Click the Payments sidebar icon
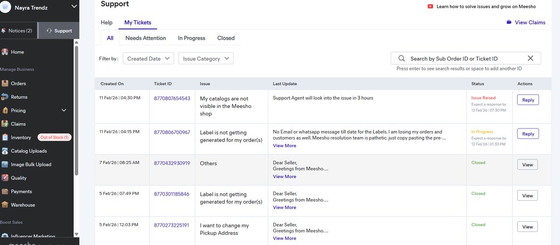The height and width of the screenshot is (245, 560). click(5, 191)
